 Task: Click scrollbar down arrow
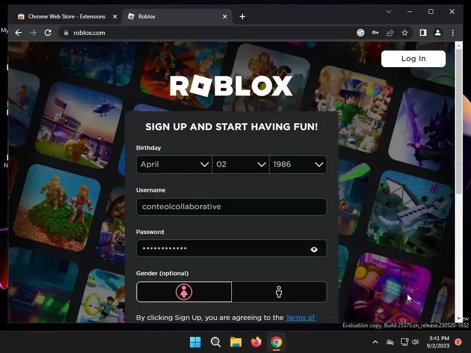pos(459,319)
